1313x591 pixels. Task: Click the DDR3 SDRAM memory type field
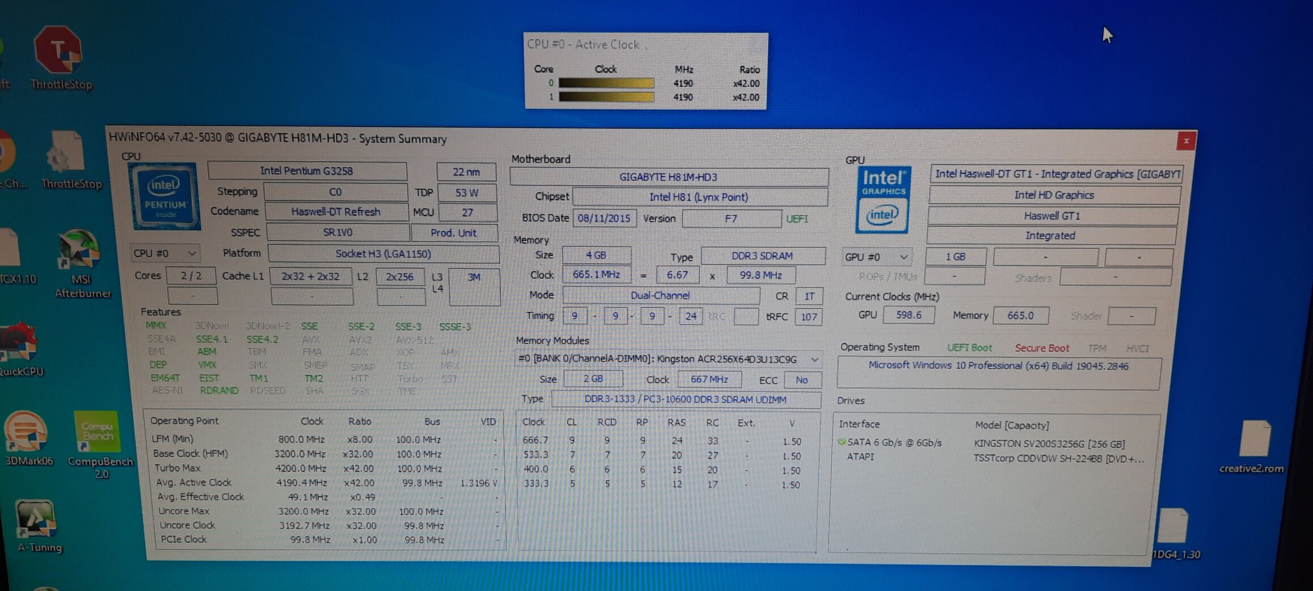tap(763, 256)
